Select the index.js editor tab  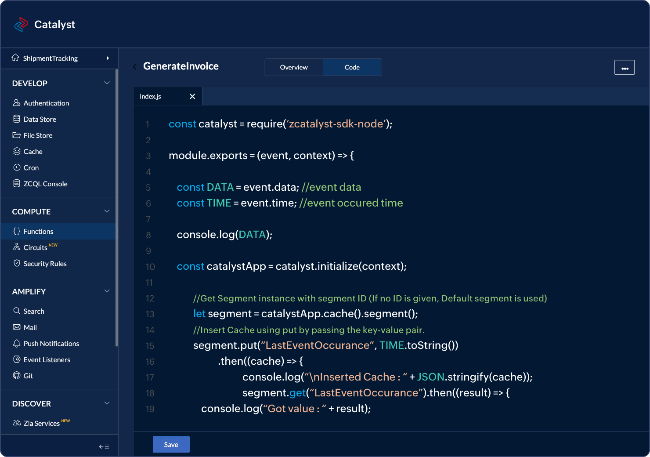coord(168,96)
